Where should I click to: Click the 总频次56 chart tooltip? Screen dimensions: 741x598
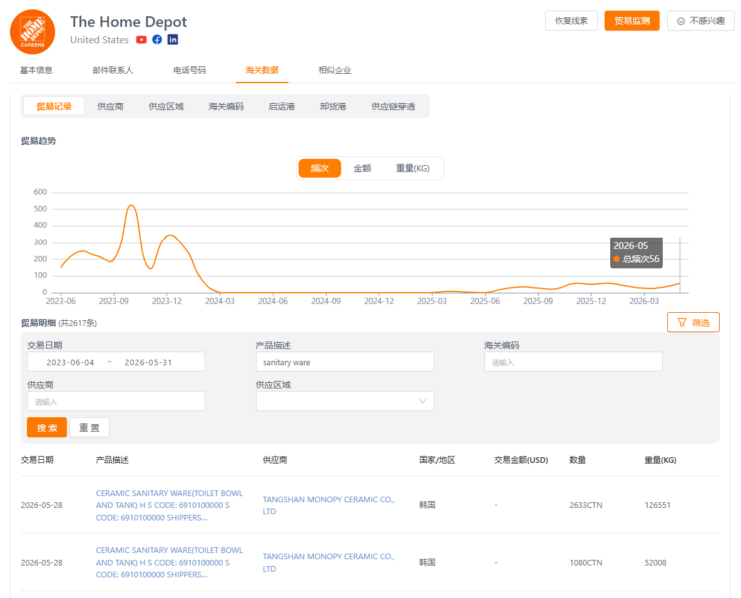pos(636,253)
